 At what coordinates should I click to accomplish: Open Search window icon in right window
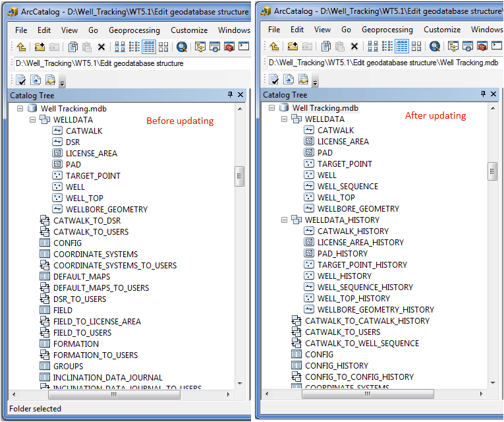pyautogui.click(x=435, y=46)
